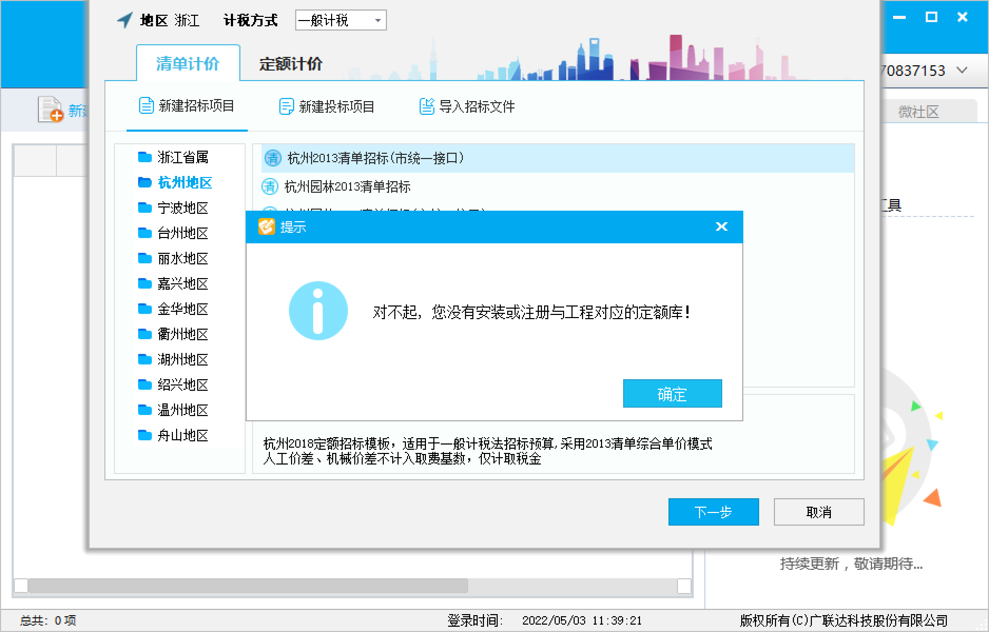This screenshot has height=632, width=989.
Task: Click the folder icon next to 台州地区
Action: pos(144,233)
